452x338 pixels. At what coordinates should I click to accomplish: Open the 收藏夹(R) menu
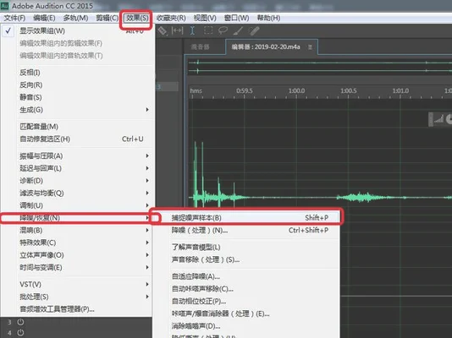171,18
